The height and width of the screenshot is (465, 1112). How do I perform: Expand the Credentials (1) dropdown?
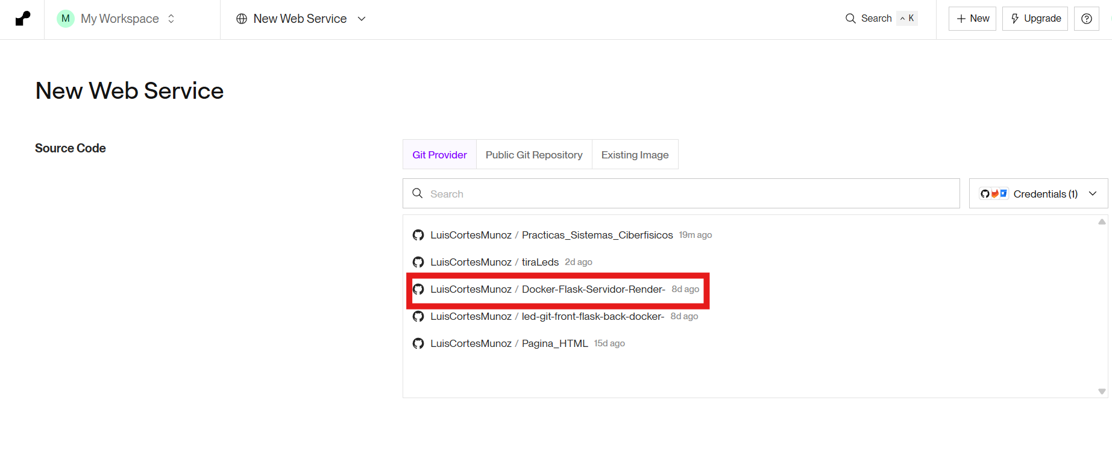coord(1038,193)
